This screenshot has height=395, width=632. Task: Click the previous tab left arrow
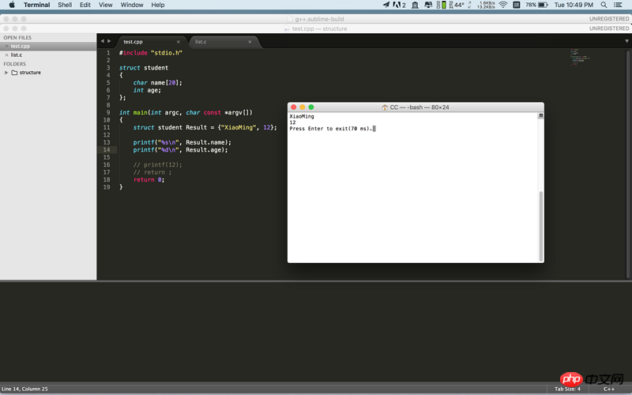pyautogui.click(x=103, y=41)
